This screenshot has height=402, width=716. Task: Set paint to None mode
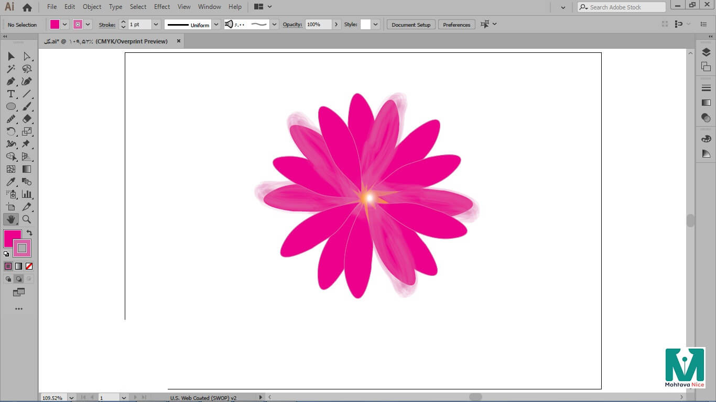click(29, 266)
